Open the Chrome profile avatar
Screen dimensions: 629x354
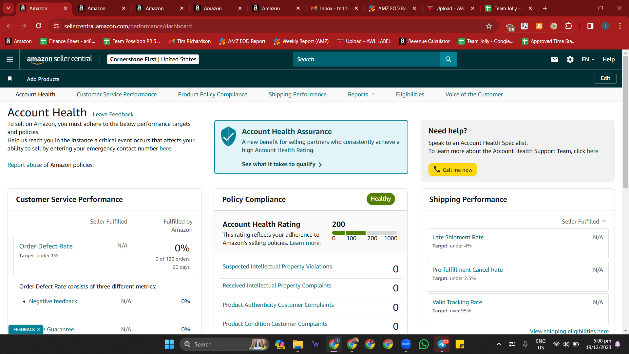pos(605,26)
